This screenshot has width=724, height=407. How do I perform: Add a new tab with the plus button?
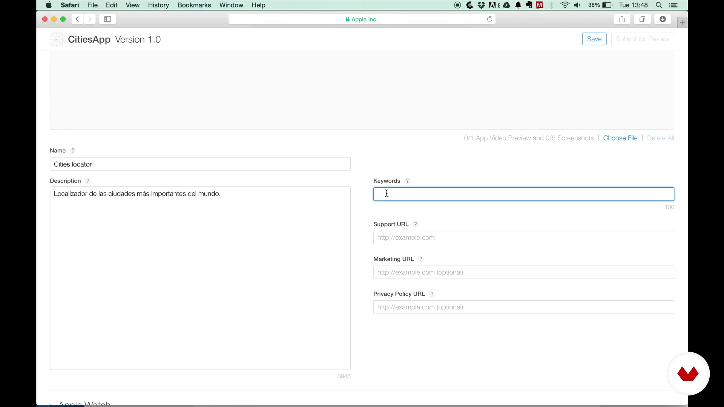click(682, 23)
